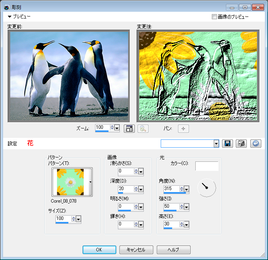Open the settings preset dropdown

tap(216, 144)
